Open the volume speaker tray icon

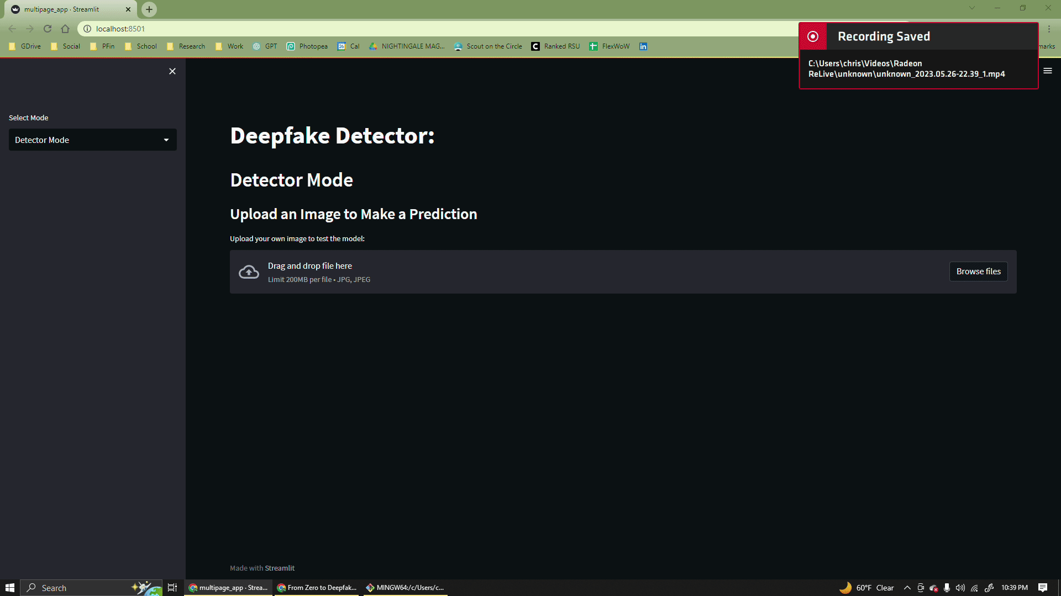960,588
